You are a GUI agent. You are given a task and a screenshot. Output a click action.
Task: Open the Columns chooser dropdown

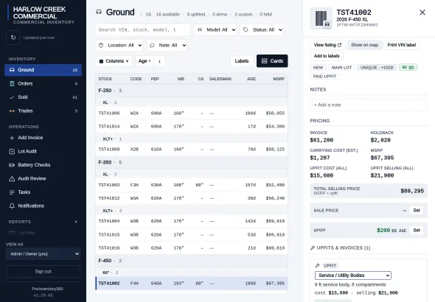114,61
